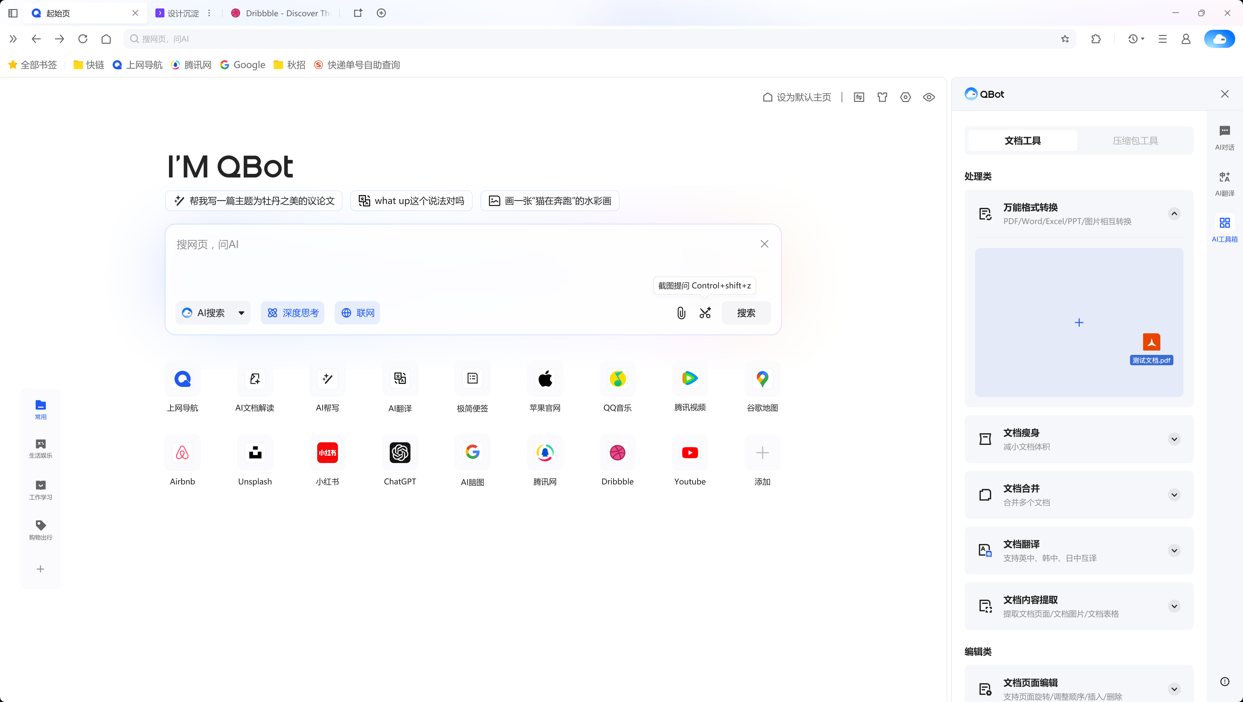The image size is (1243, 702).
Task: Open the QBot settings hexagon icon
Action: pyautogui.click(x=905, y=97)
